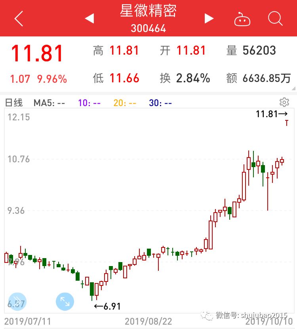
Task: Tap the stock code 300464
Action: click(148, 28)
